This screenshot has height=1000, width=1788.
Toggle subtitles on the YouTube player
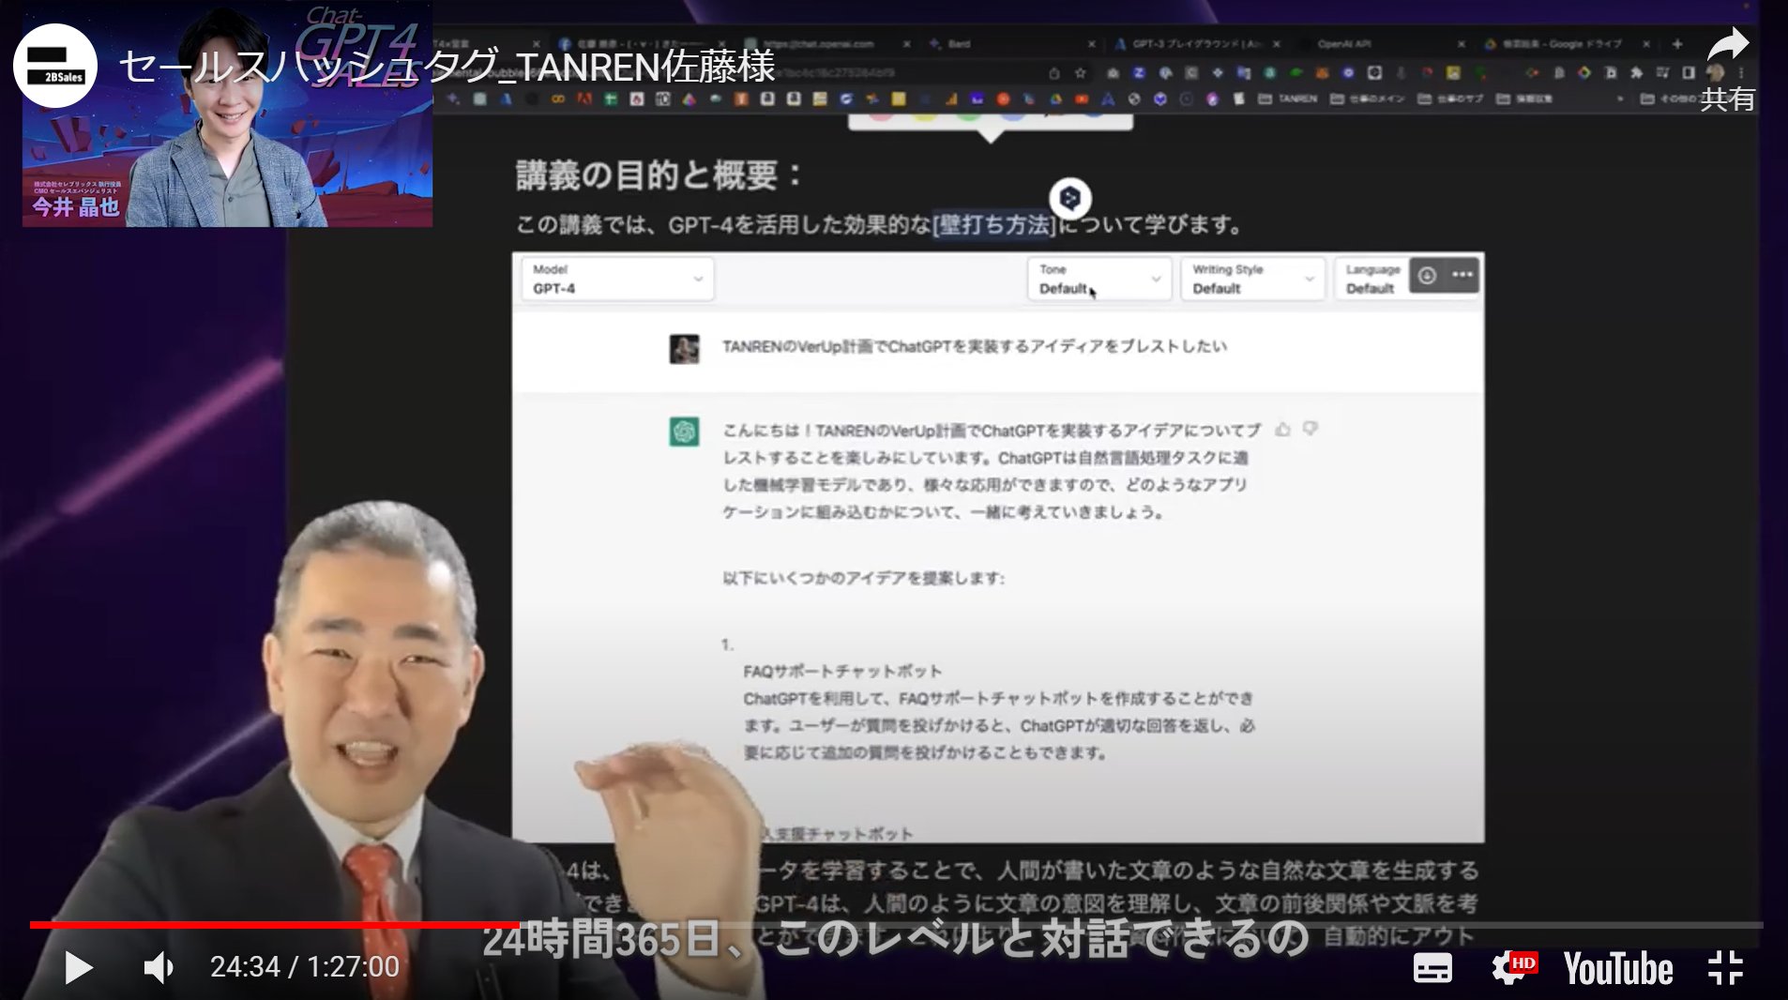coord(1432,968)
